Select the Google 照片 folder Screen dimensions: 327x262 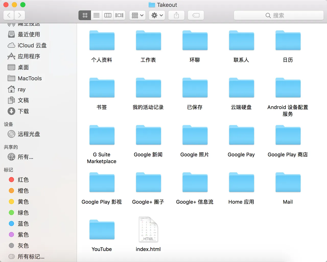pos(195,135)
